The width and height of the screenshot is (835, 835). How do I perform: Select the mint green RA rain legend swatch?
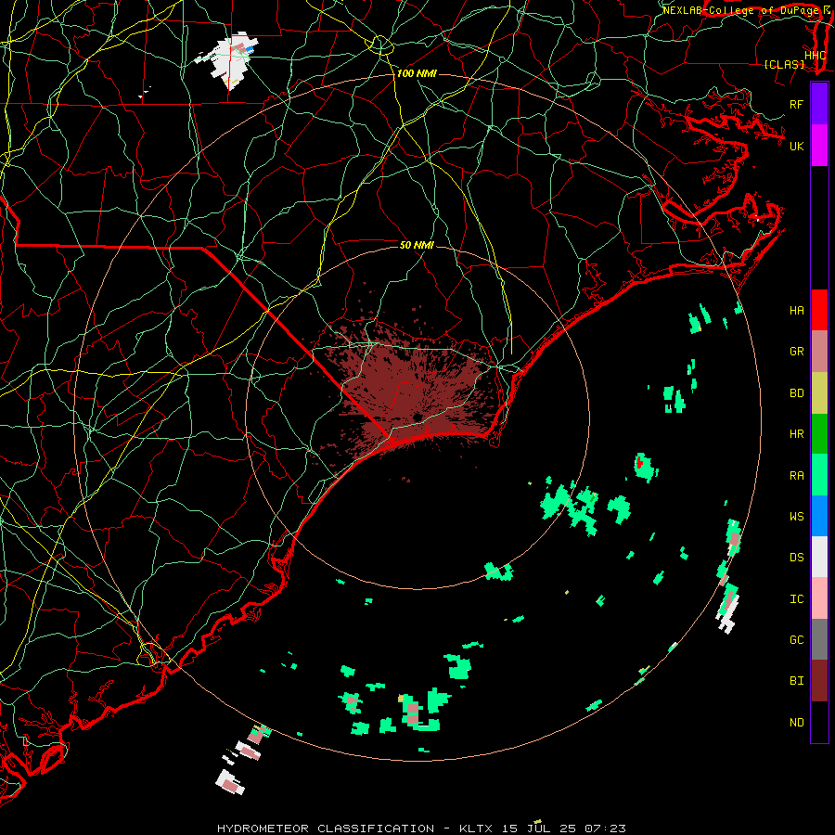point(819,475)
